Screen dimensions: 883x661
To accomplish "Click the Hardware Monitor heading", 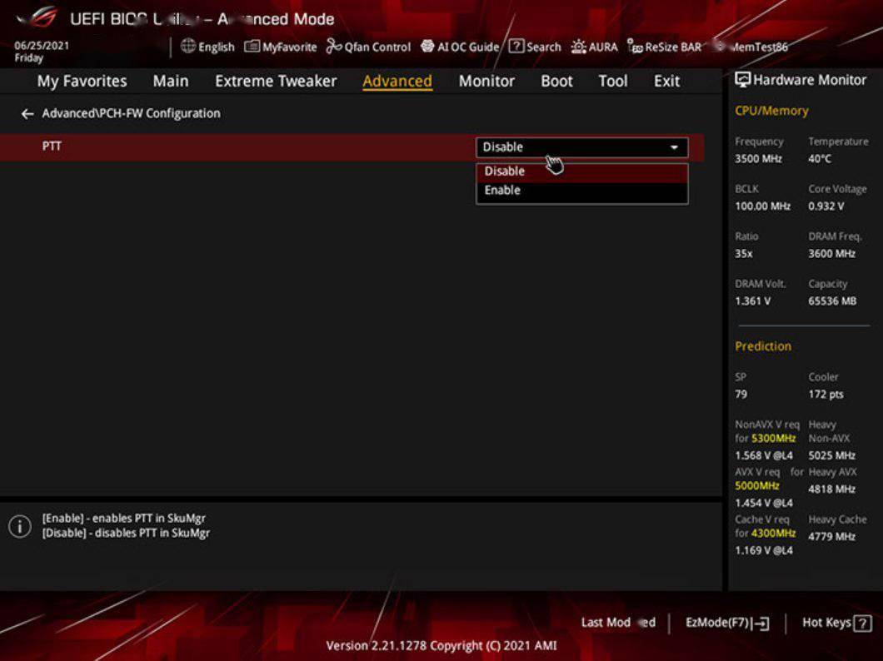I will coord(810,80).
